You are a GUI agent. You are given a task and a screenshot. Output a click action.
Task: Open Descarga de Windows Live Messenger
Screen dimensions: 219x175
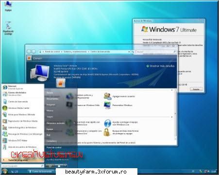22,134
